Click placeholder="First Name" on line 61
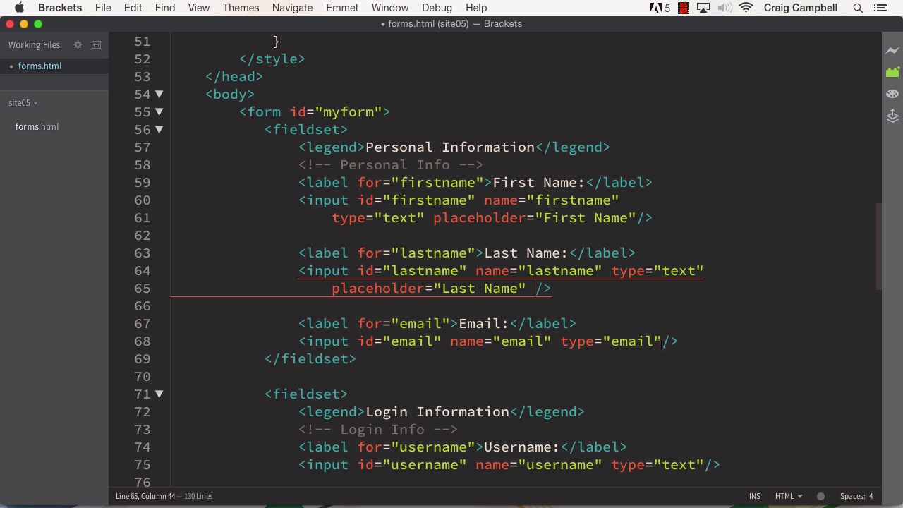Image resolution: width=903 pixels, height=508 pixels. pos(535,218)
